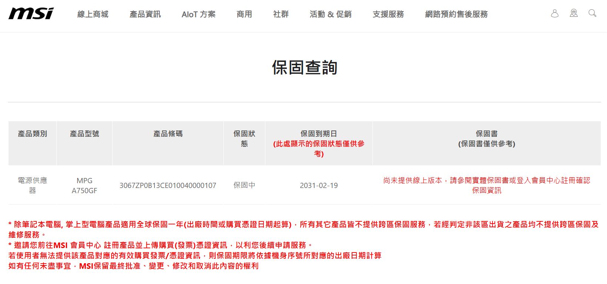This screenshot has width=607, height=284.
Task: Open the 商用 menu
Action: 244,14
